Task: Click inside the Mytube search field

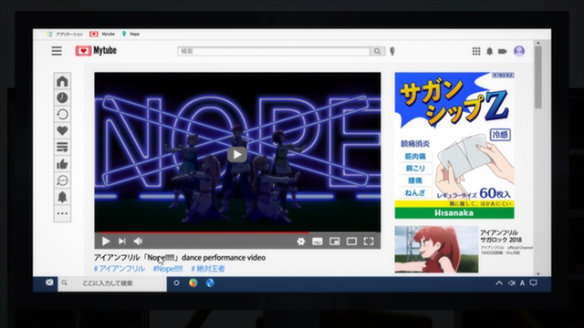Action: (x=274, y=51)
